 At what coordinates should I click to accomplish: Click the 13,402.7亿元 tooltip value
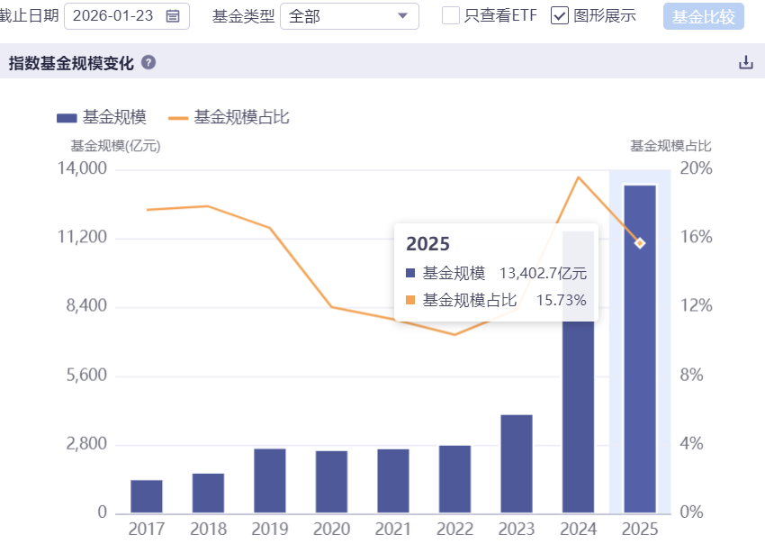pyautogui.click(x=543, y=273)
